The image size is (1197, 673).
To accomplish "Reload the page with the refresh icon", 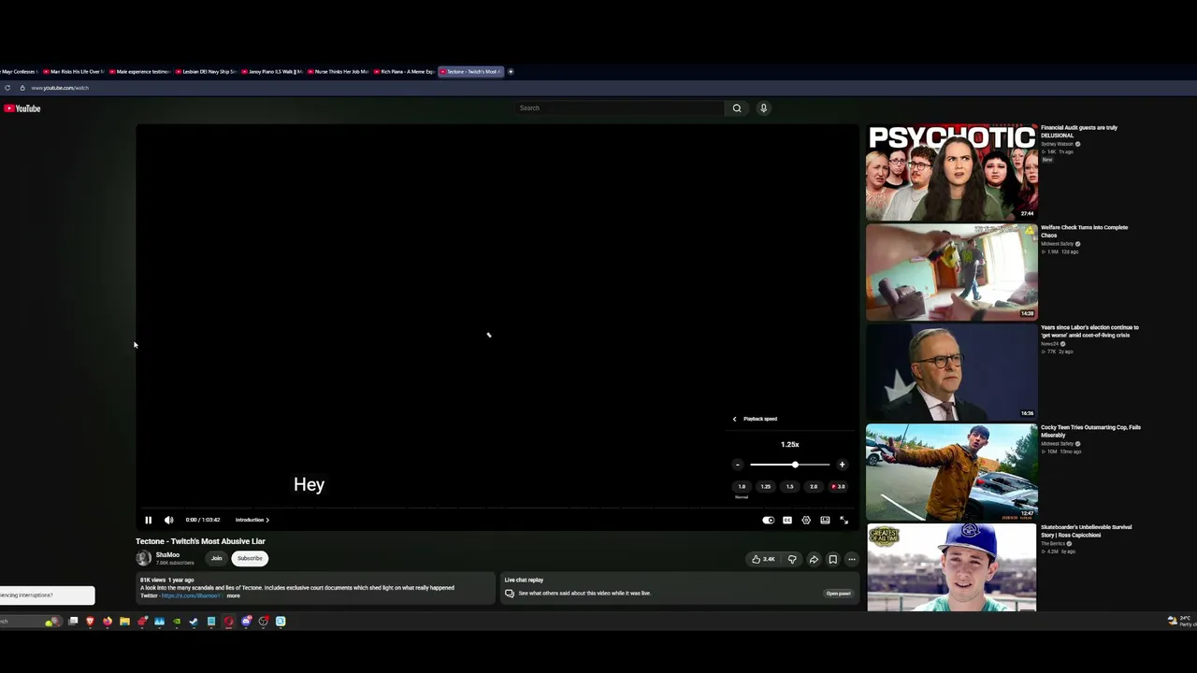I will click(7, 88).
